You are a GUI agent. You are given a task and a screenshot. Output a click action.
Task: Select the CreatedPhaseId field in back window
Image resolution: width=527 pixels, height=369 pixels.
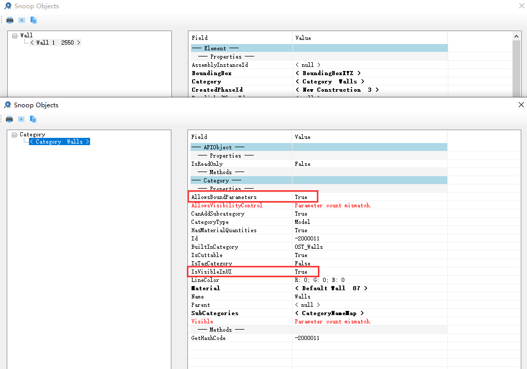[217, 90]
